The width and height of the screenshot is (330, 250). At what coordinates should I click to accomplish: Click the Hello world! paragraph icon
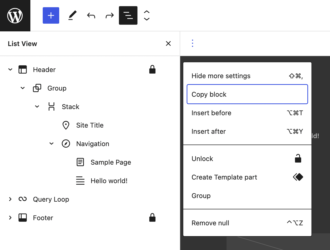pos(80,181)
